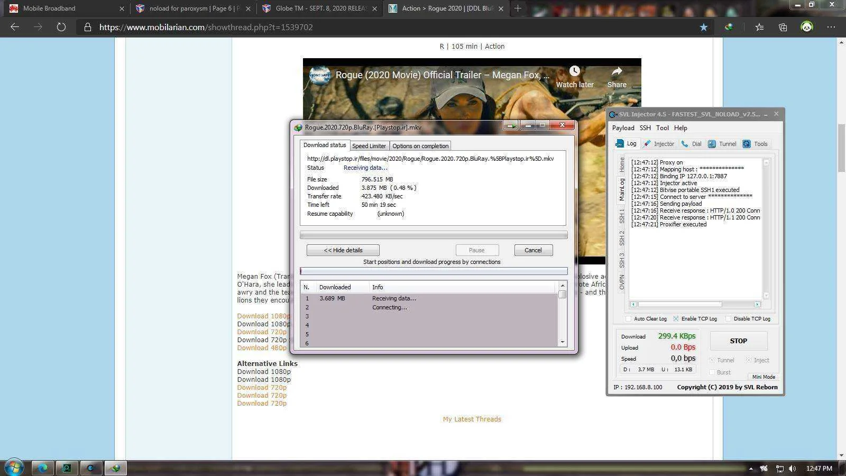Viewport: 846px width, 476px height.
Task: Click the Download 1080p orange link
Action: pyautogui.click(x=263, y=316)
